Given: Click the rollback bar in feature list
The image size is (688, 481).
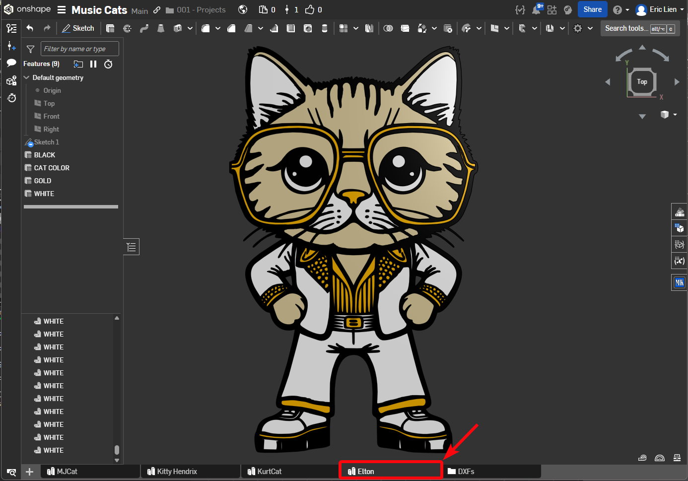Looking at the screenshot, I should (x=71, y=206).
